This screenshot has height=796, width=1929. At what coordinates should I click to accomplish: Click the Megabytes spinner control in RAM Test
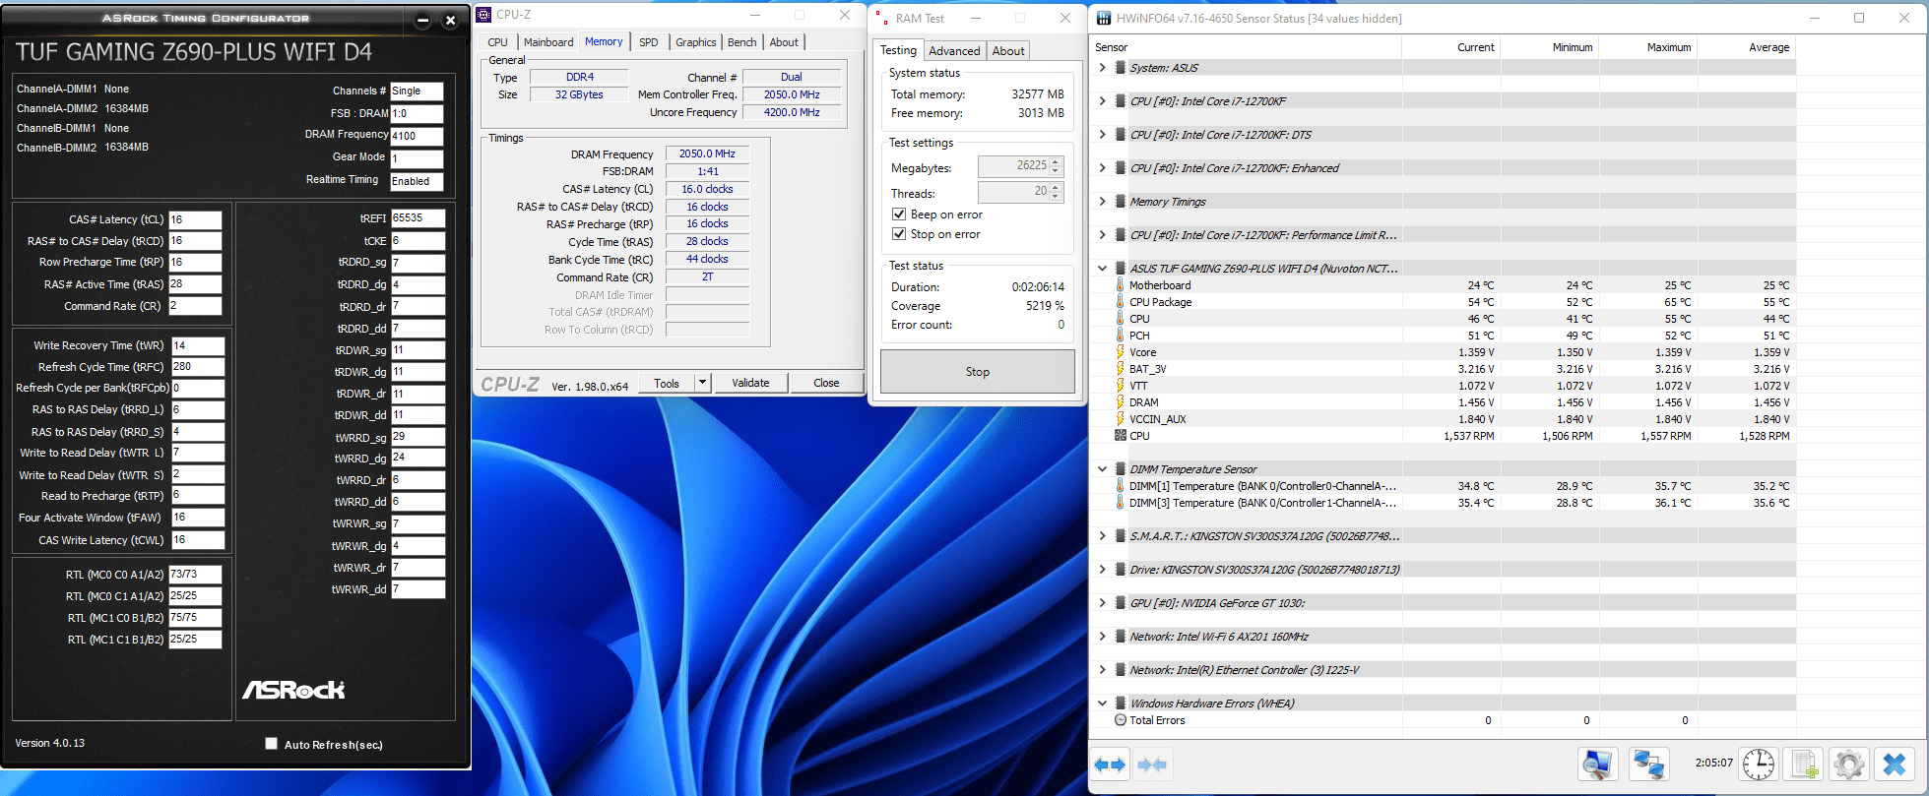click(1056, 166)
